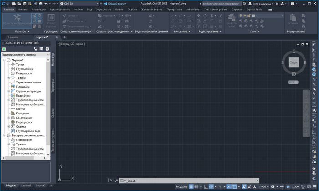Toggle the drawing grid display in status bar
319x191 pixels.
point(191,186)
